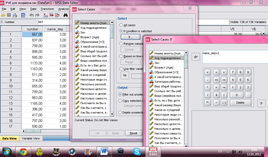268x157 pixels.
Task: Select Based on time or case range
Action: pos(121,56)
